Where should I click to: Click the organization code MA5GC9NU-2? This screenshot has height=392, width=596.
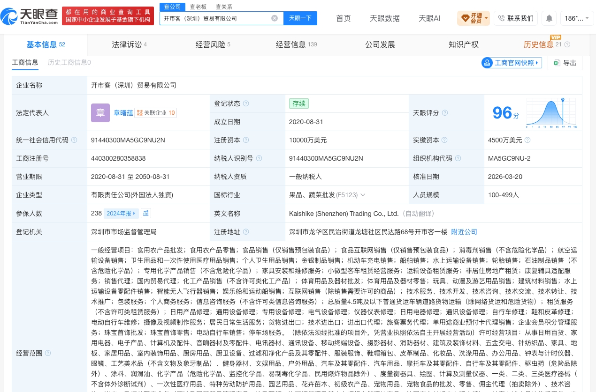(509, 158)
